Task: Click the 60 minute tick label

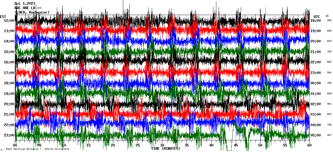Action: pos(309,145)
